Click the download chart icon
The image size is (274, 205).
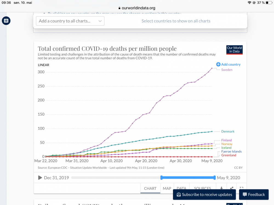pyautogui.click(x=221, y=188)
